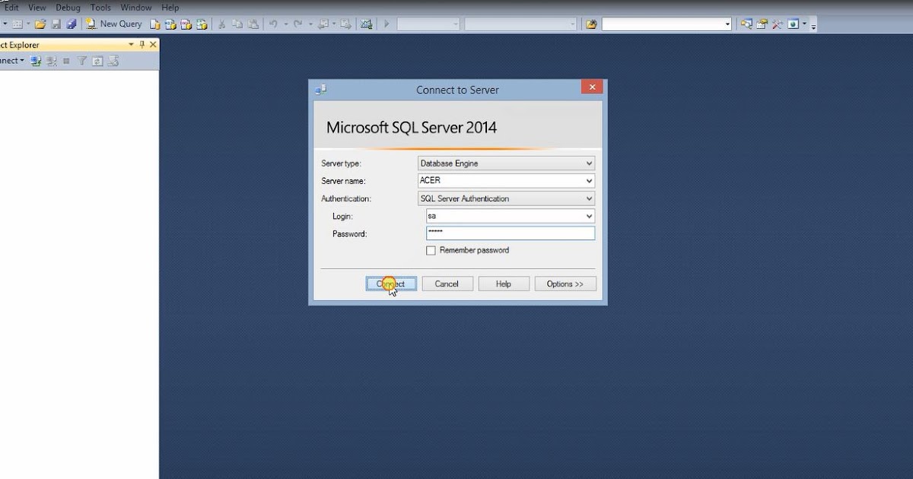The height and width of the screenshot is (479, 913).
Task: Click the Activity Monitor icon
Action: coord(366,24)
